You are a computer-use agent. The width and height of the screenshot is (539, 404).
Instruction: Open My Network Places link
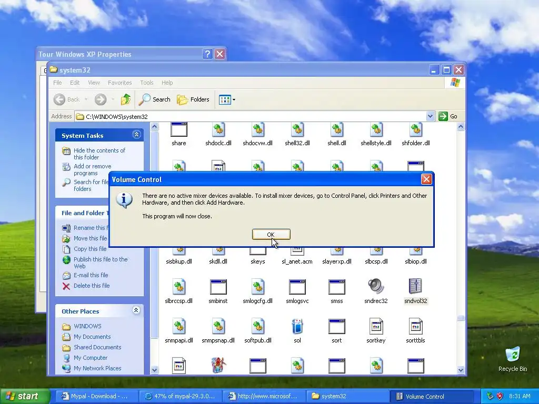[x=97, y=368]
